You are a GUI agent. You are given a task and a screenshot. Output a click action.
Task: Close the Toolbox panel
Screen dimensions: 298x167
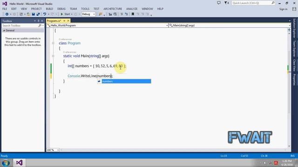[x=42, y=21]
